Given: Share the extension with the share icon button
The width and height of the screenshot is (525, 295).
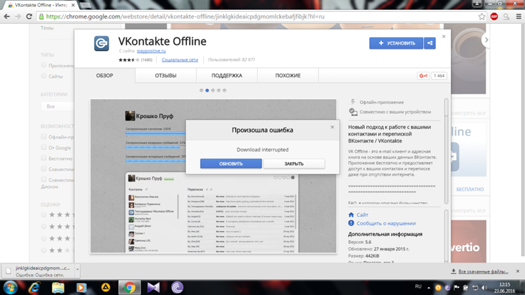Looking at the screenshot, I should click(430, 43).
